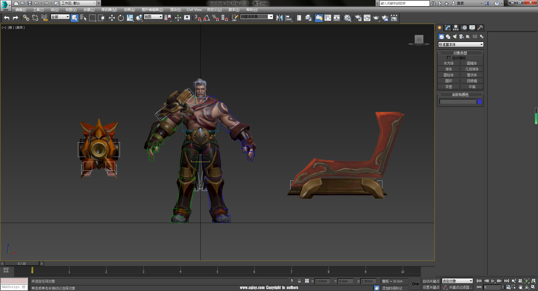Open the Render Setup teapot icon
This screenshot has width=538, height=291.
(358, 18)
